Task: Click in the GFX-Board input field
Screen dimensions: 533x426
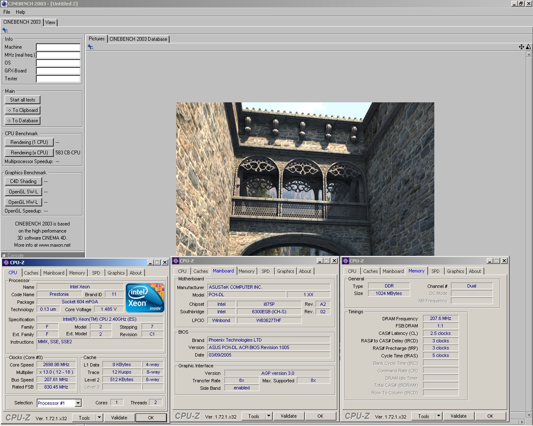Action: [58, 71]
